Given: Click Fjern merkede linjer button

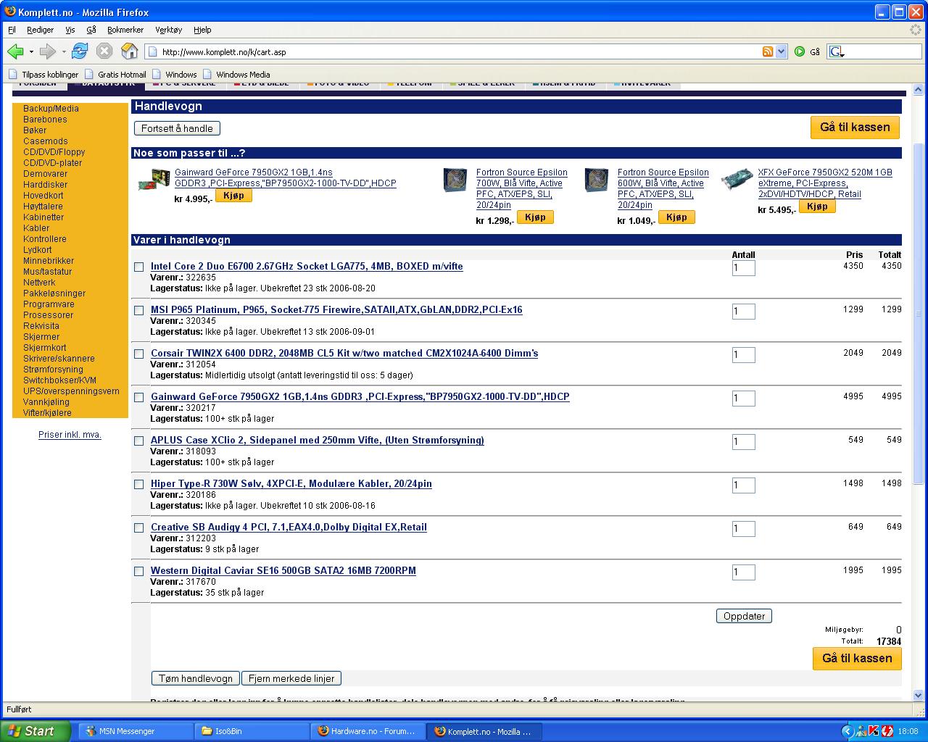Looking at the screenshot, I should [291, 678].
